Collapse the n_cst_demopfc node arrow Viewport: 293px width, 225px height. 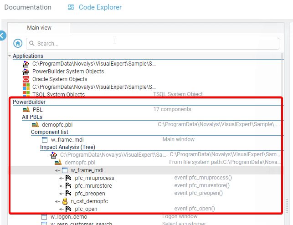(57, 201)
